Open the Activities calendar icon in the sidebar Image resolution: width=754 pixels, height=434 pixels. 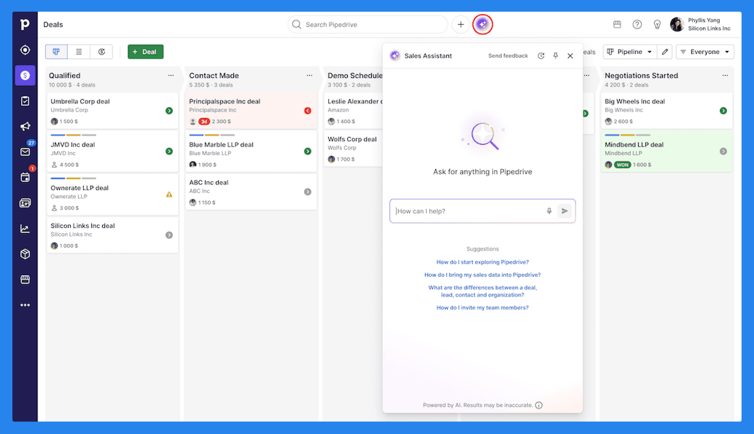pos(25,177)
